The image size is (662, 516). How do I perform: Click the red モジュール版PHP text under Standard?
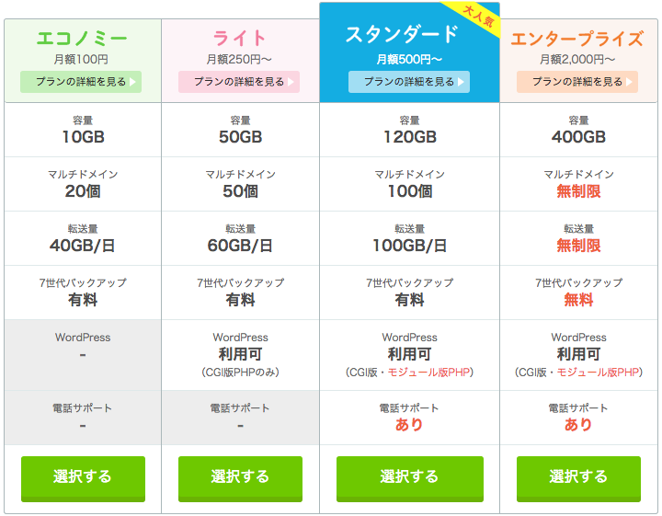coord(428,372)
